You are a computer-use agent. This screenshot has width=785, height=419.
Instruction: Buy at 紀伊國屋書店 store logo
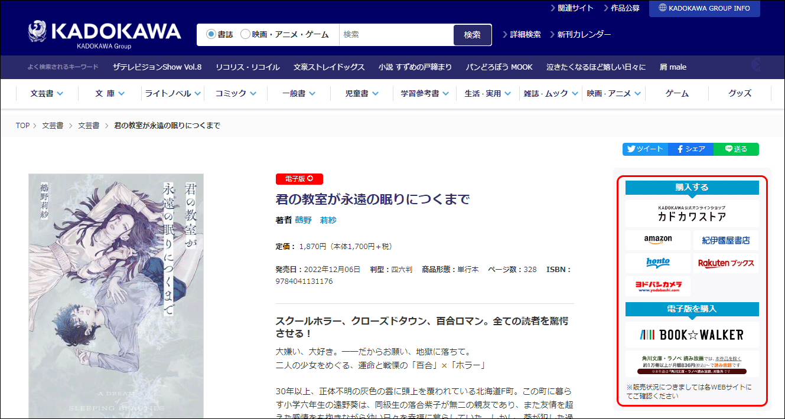[x=726, y=240]
